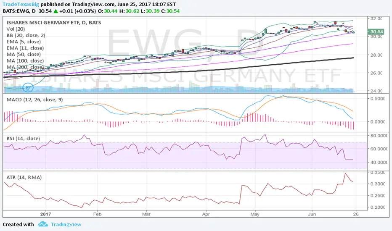Click the 2017 label on the time axis
The height and width of the screenshot is (231, 392).
pyautogui.click(x=45, y=214)
